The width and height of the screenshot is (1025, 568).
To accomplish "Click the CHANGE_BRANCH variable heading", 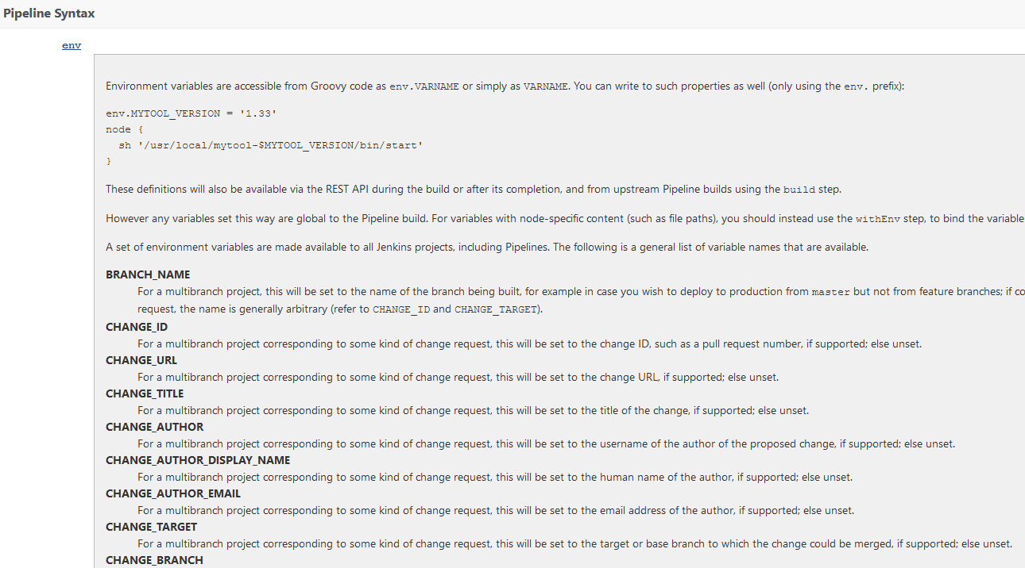I will pyautogui.click(x=154, y=560).
